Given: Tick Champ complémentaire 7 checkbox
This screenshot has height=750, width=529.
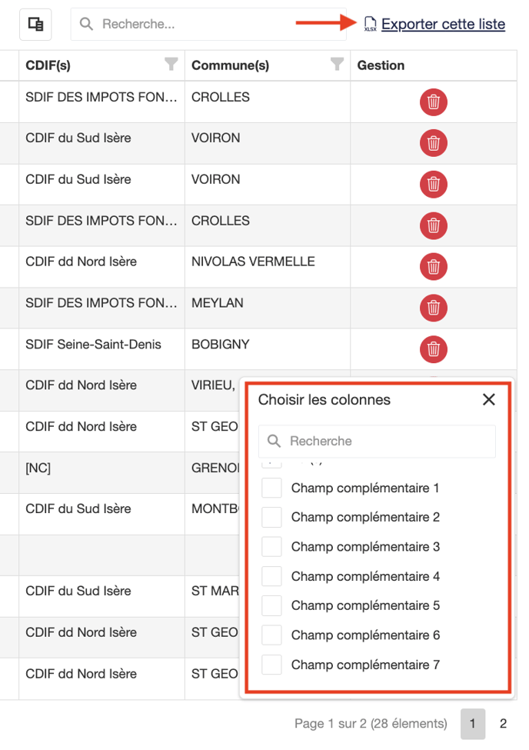Looking at the screenshot, I should (x=271, y=665).
